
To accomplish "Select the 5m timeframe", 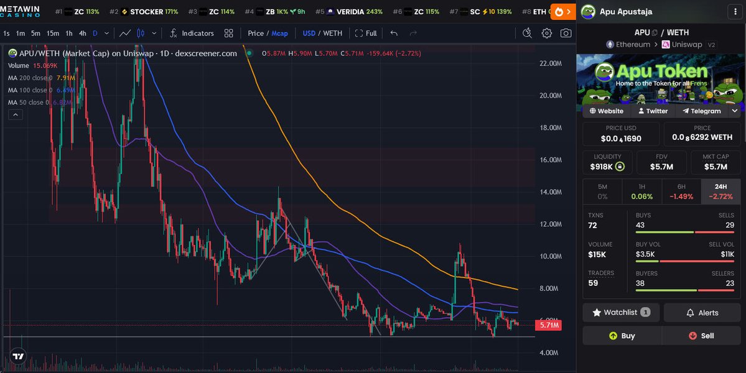I will click(x=35, y=34).
